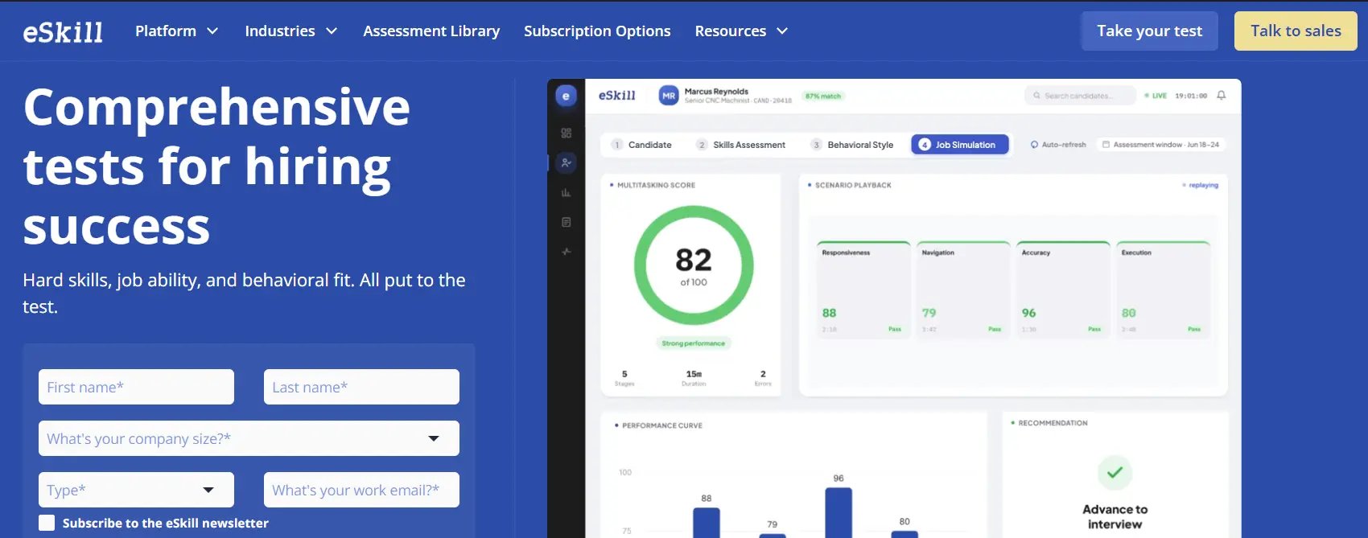Click the MR avatar of Marcus Reynolds

point(669,96)
